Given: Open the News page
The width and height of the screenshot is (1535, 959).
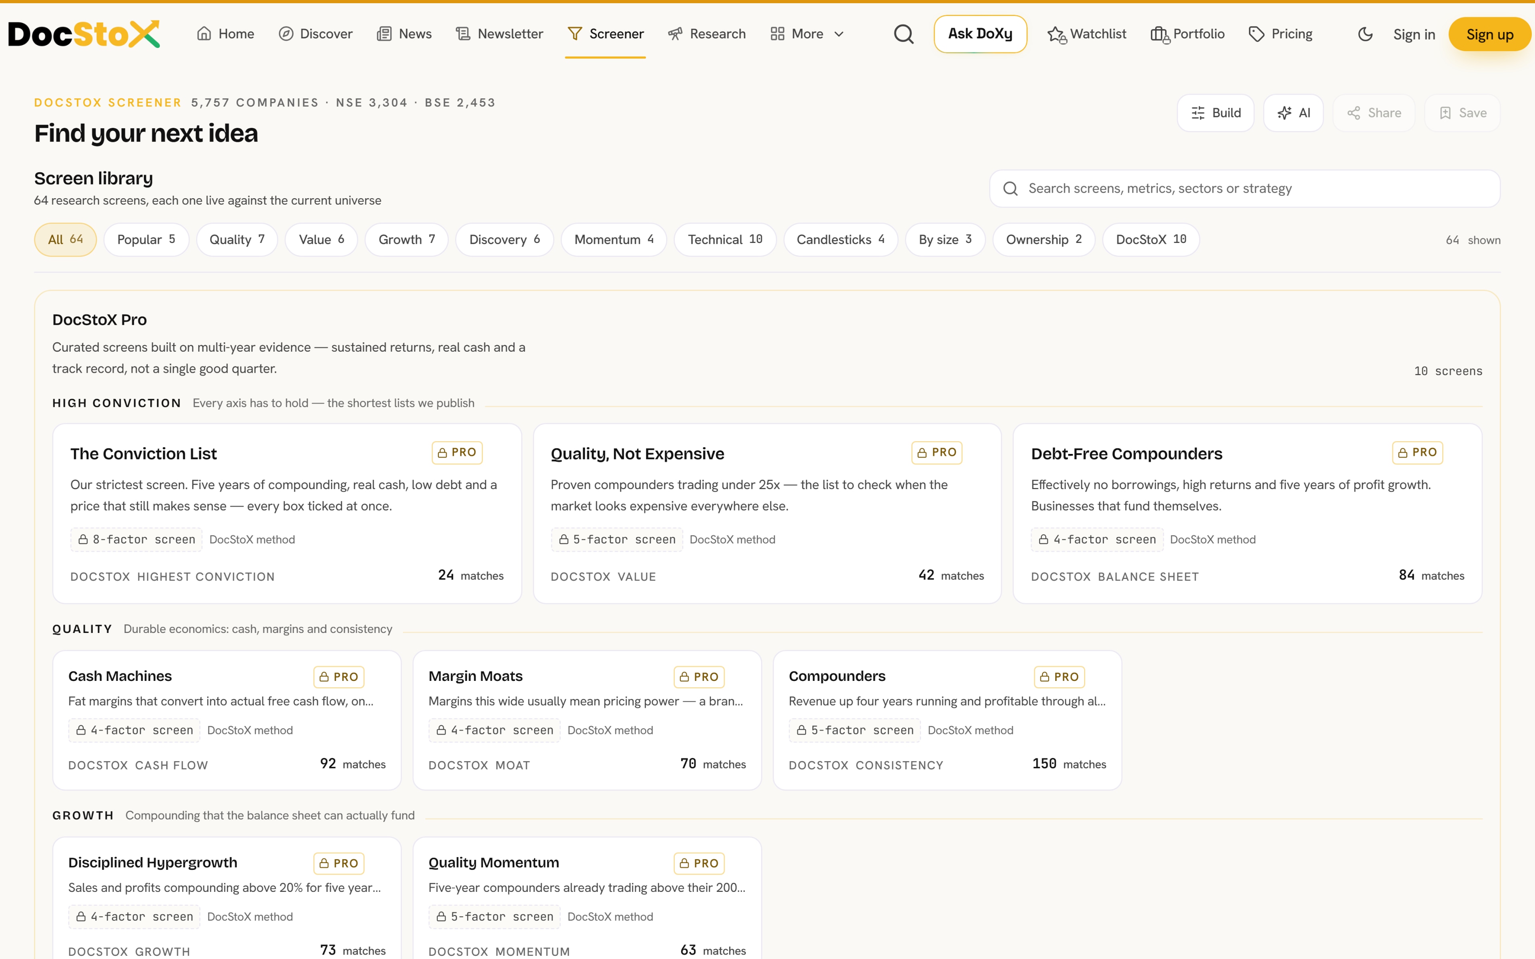Looking at the screenshot, I should pyautogui.click(x=404, y=34).
